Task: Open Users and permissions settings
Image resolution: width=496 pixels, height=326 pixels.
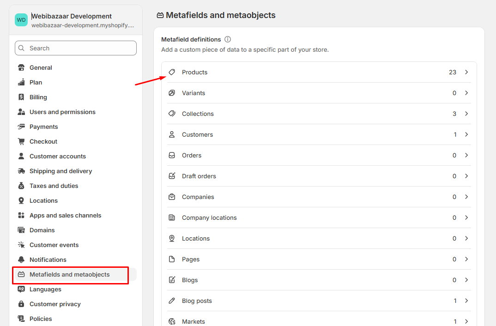Action: pyautogui.click(x=62, y=112)
